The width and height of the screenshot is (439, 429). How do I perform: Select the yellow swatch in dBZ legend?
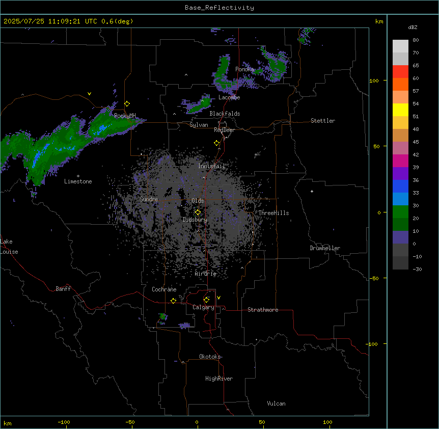click(x=400, y=110)
